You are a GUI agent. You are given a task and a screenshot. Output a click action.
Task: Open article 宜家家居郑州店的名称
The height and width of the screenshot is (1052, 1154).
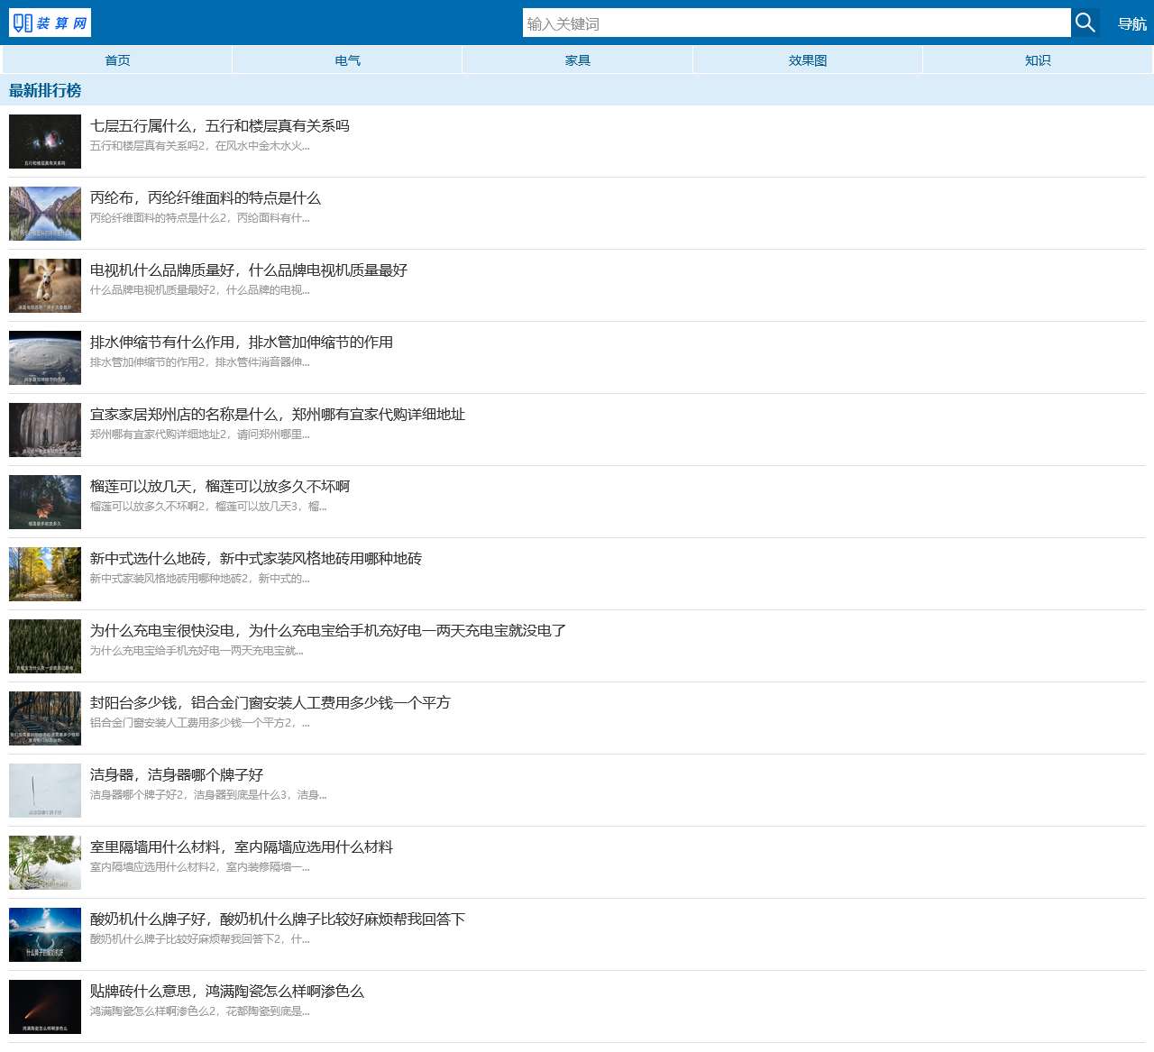pyautogui.click(x=277, y=414)
